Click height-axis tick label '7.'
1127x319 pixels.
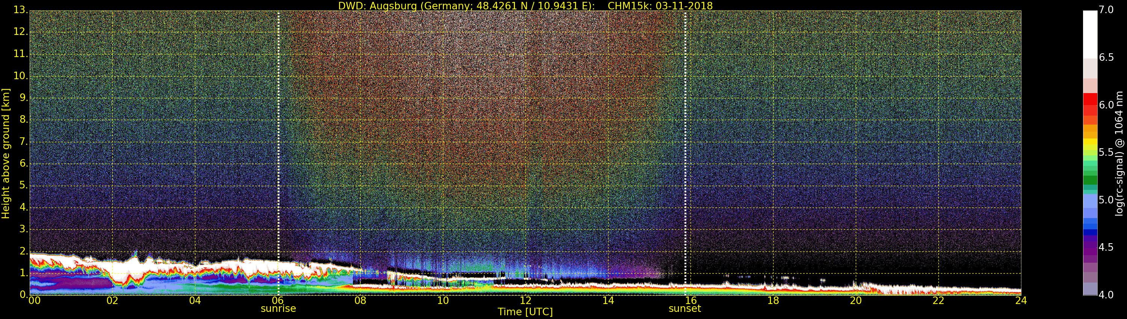pyautogui.click(x=24, y=141)
